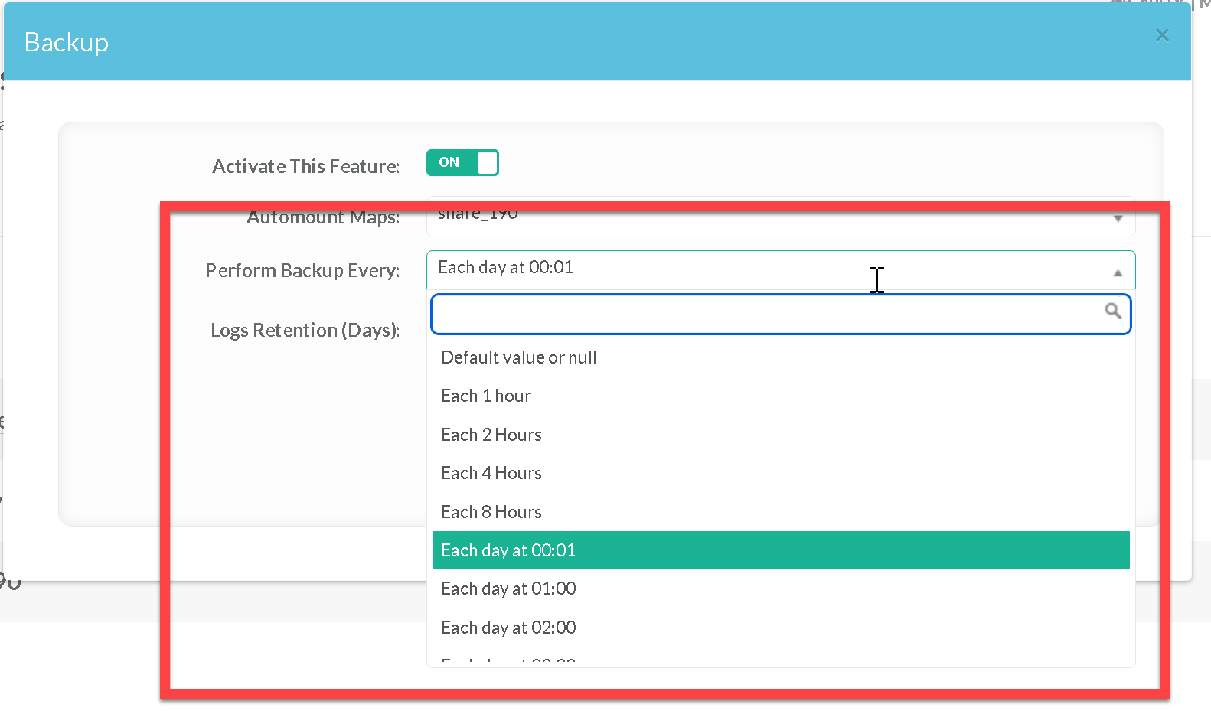Choose 'Each day at 02:00' option
Screen dimensions: 1211x711
(508, 628)
